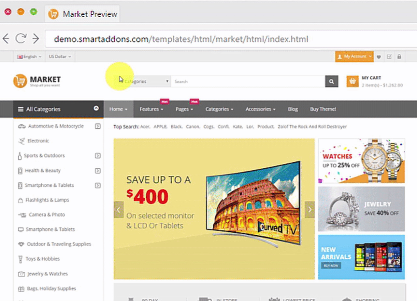417x301 pixels.
Task: Open the My Account dropdown
Action: click(354, 57)
